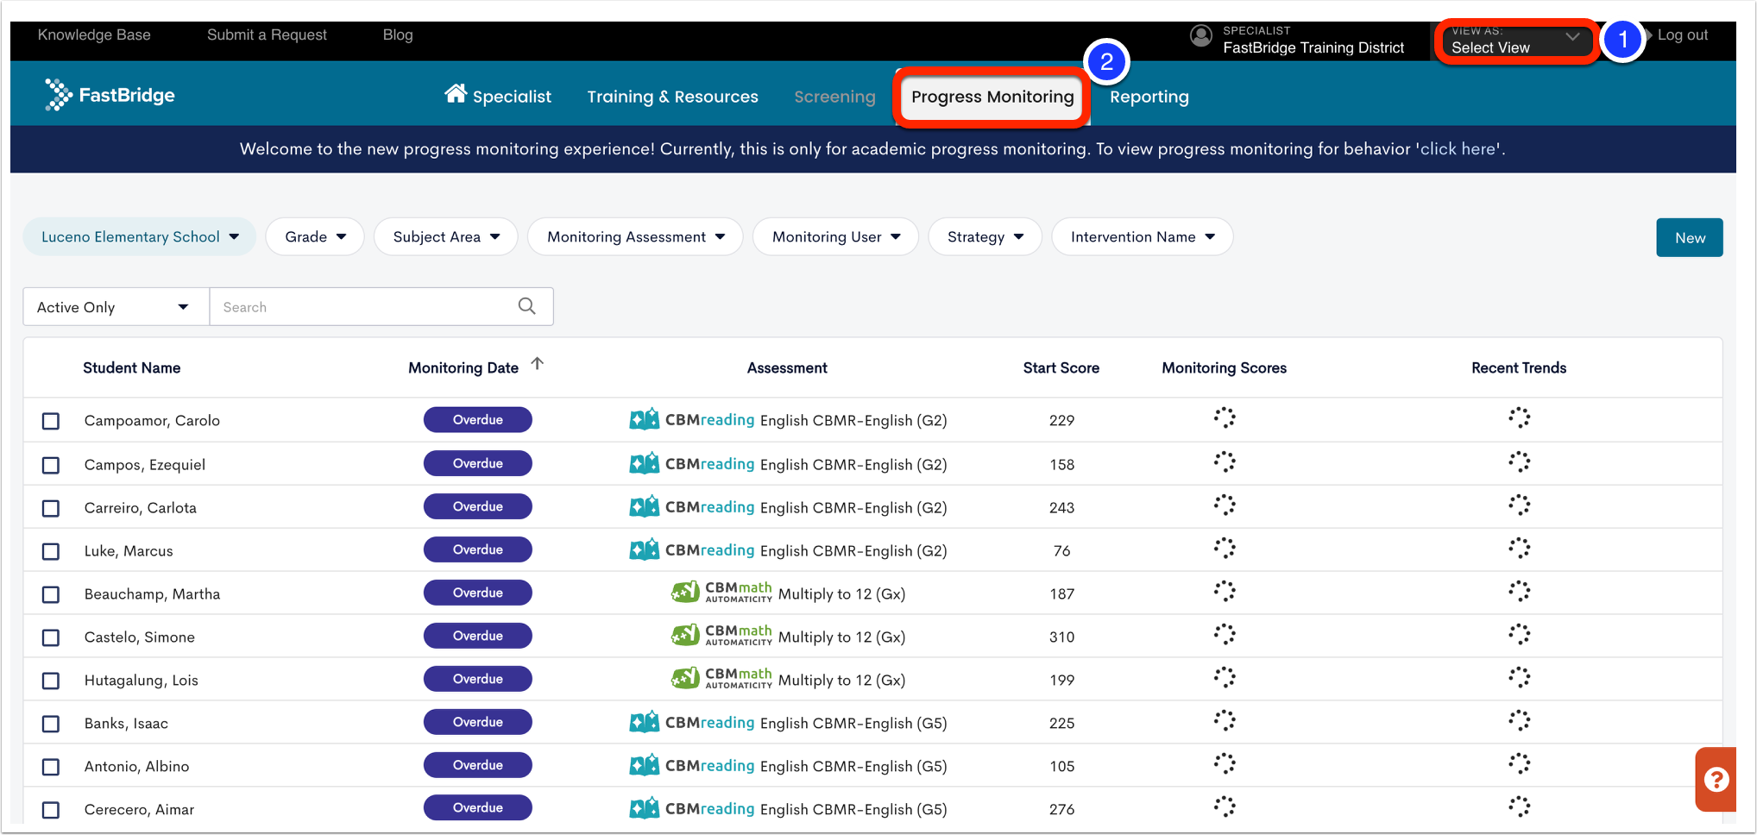The width and height of the screenshot is (1757, 835).
Task: Sort by the Student Name column header
Action: click(131, 367)
